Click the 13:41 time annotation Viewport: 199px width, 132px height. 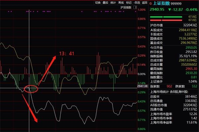(x=67, y=53)
